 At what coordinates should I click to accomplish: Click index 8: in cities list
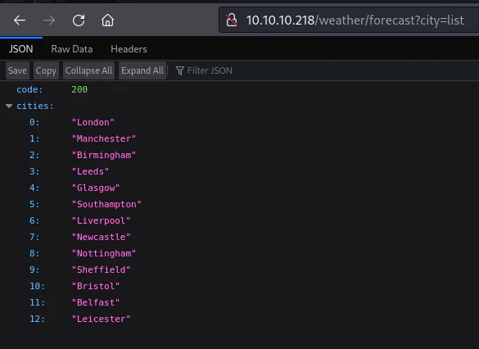click(x=34, y=253)
